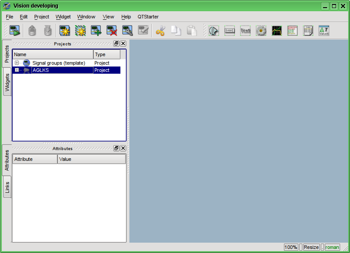Click the Run project execution toolbar icon

[x=15, y=31]
